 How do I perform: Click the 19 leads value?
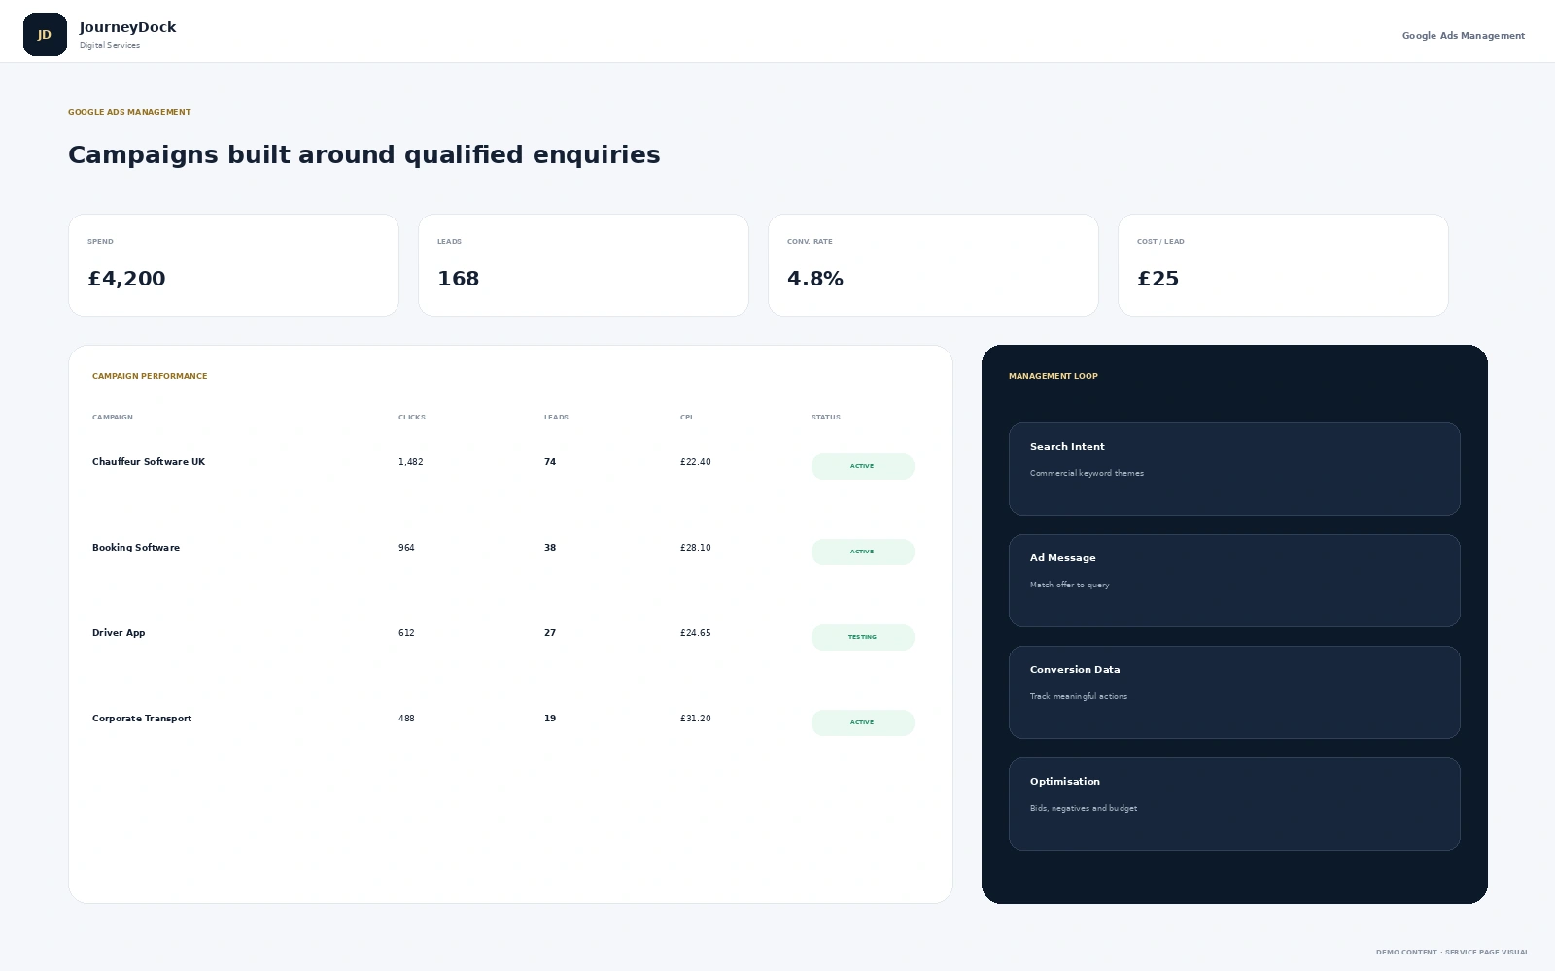point(550,719)
